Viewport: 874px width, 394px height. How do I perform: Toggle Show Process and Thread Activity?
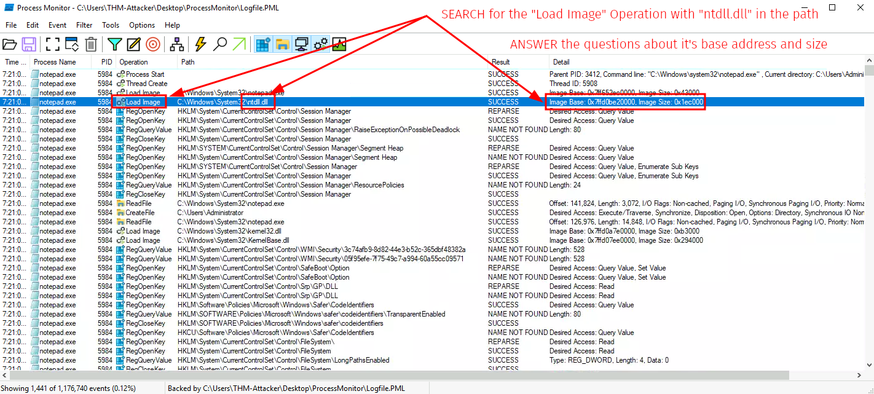(320, 44)
